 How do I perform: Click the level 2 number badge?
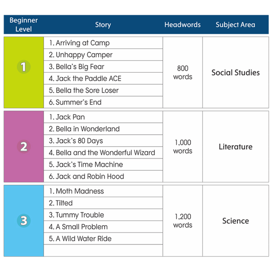[x=23, y=147]
